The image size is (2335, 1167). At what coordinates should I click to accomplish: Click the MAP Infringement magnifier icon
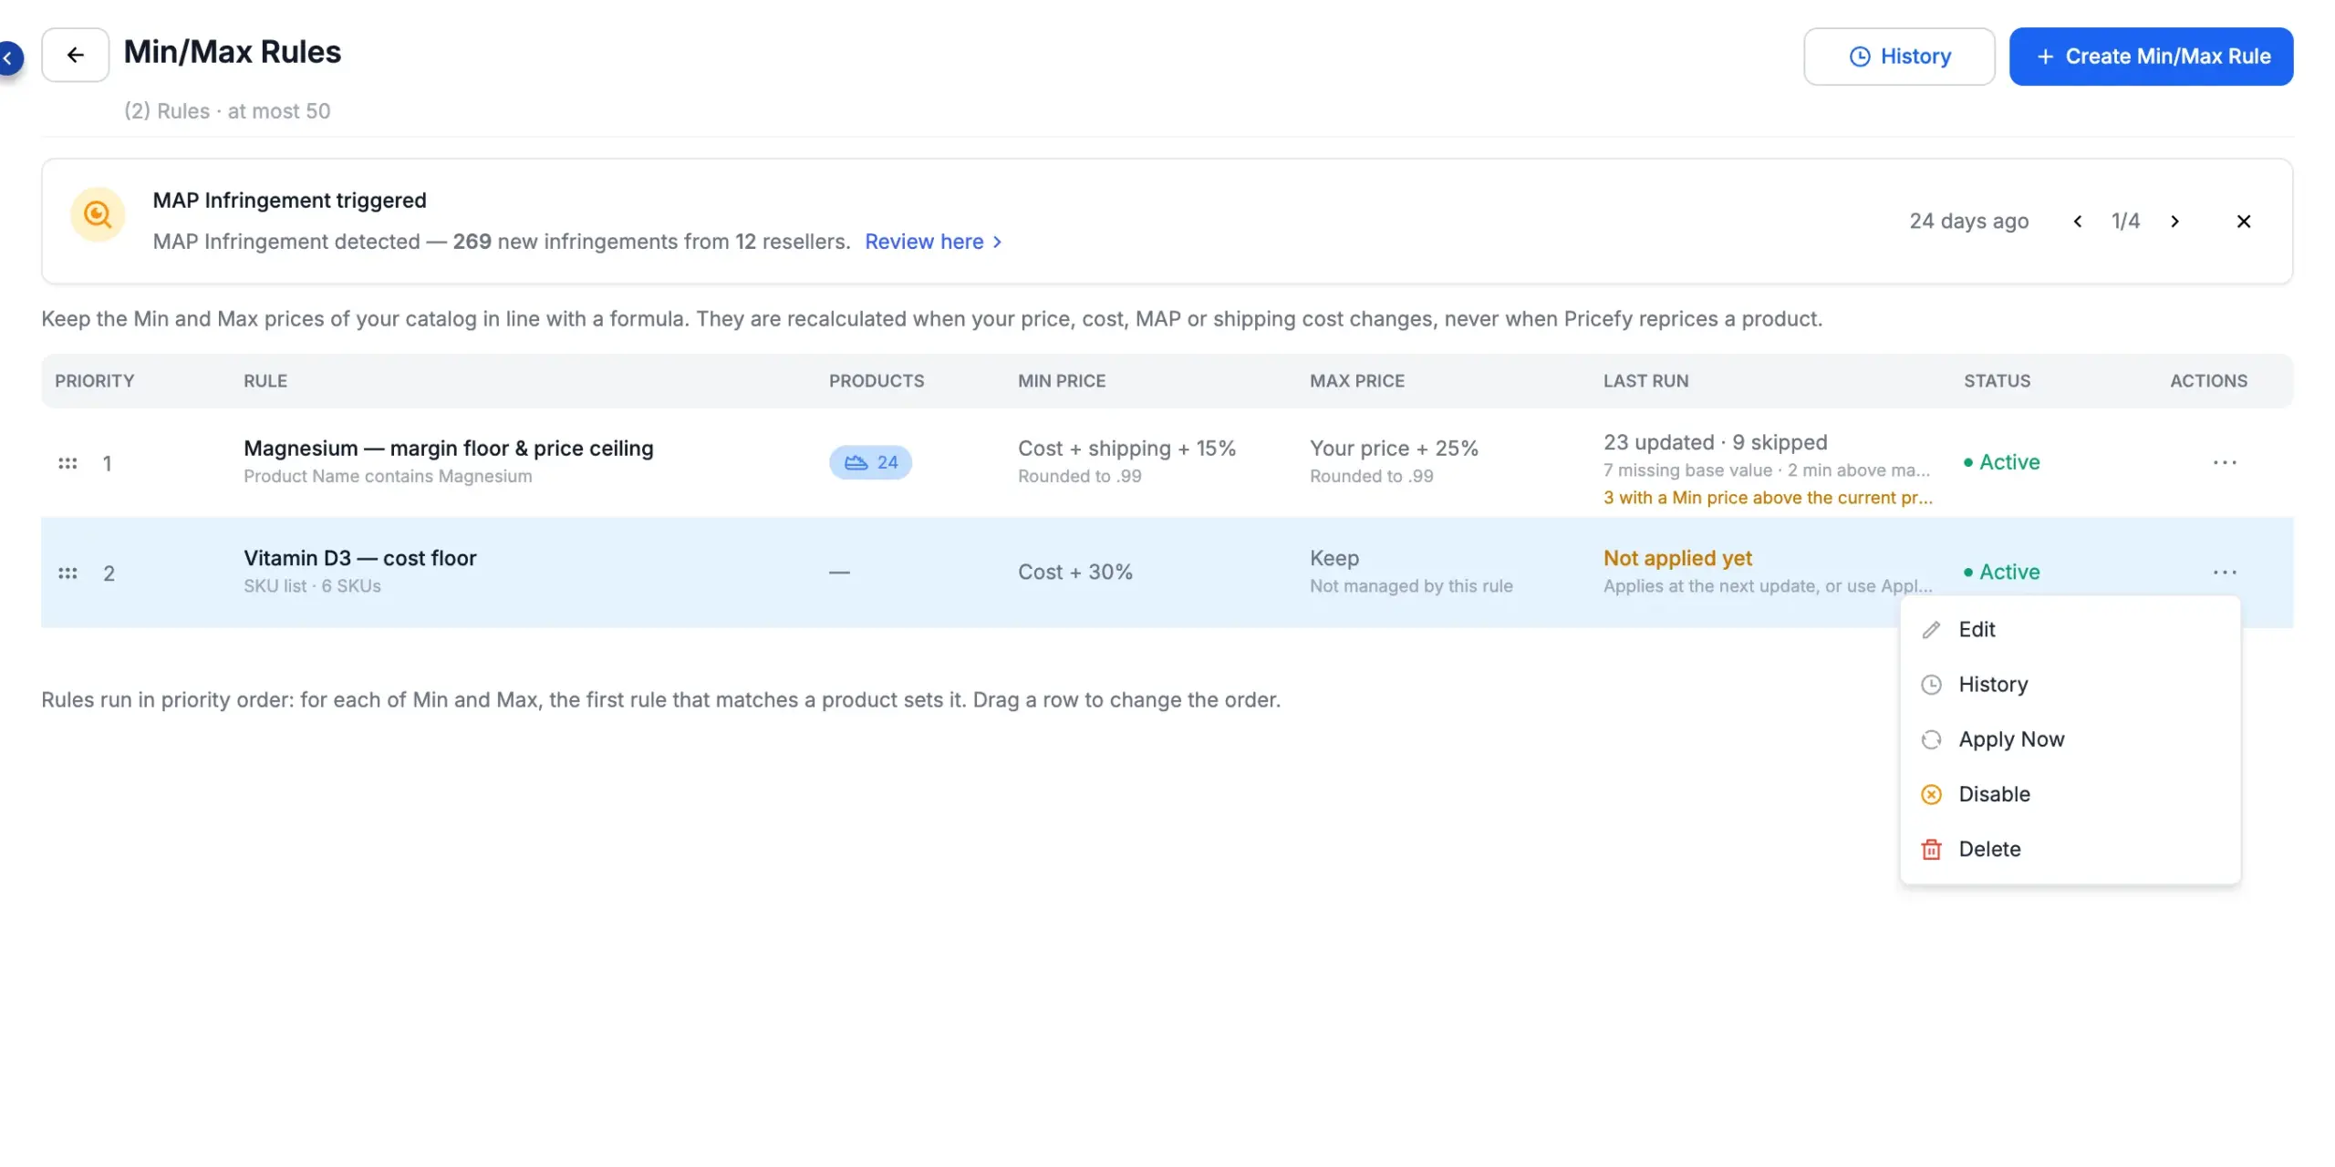(98, 214)
